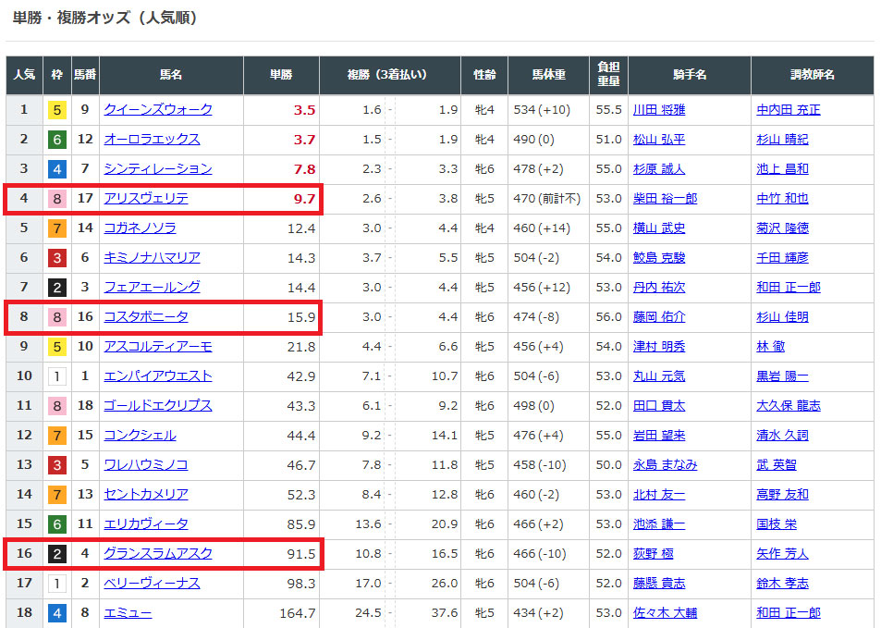Viewport: 881px width, 628px height.
Task: Open グランスラムアスク horse page
Action: [x=158, y=553]
